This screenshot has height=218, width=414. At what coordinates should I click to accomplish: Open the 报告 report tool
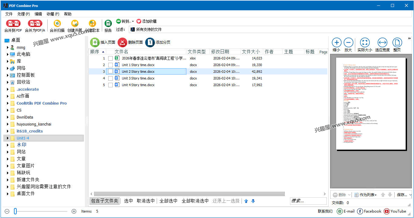tap(108, 23)
